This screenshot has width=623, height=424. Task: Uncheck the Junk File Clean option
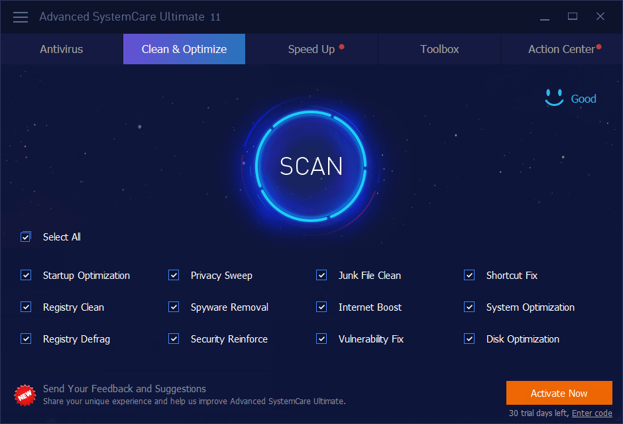(321, 275)
